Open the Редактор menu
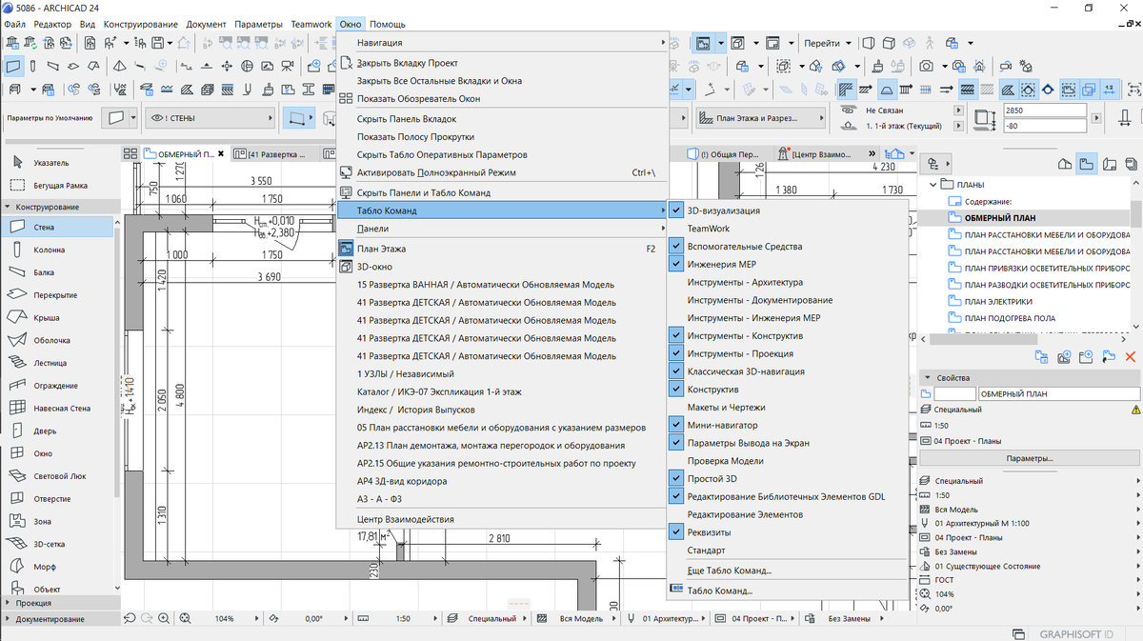Image resolution: width=1143 pixels, height=641 pixels. tap(52, 24)
